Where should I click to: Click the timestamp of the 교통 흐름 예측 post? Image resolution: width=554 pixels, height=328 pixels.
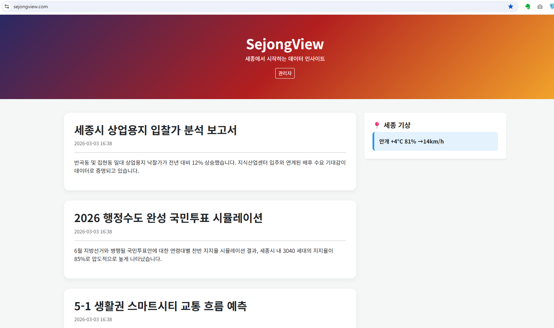point(93,319)
